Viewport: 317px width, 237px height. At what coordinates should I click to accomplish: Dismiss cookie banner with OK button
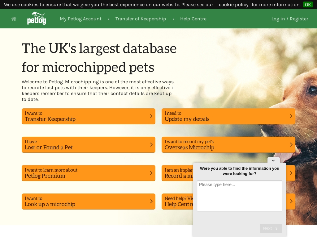coord(308,5)
